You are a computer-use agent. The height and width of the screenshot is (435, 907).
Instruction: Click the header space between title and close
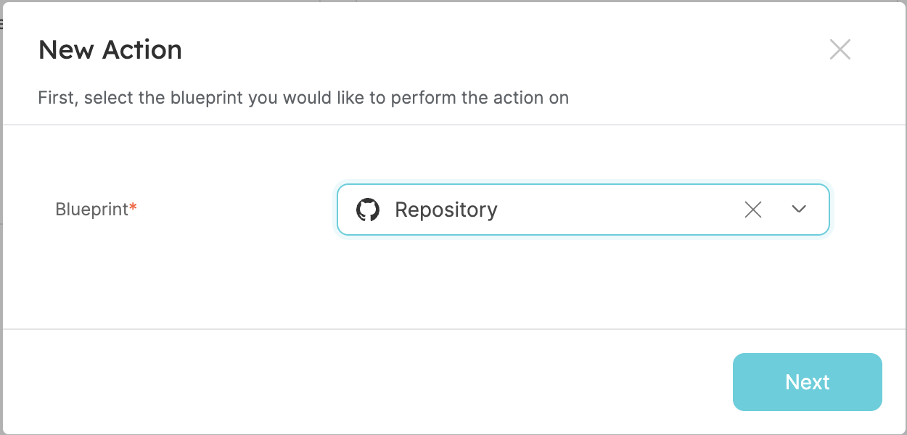[508, 49]
